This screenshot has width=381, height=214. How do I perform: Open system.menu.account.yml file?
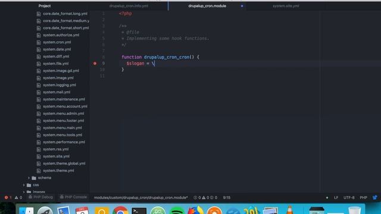[65, 106]
